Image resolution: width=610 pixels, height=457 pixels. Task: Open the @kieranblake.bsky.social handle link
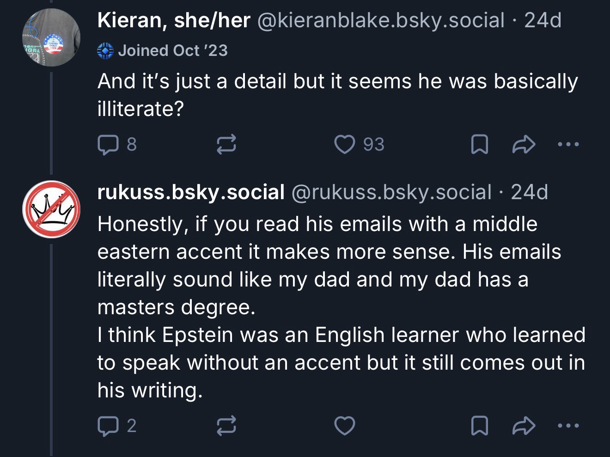pyautogui.click(x=380, y=20)
